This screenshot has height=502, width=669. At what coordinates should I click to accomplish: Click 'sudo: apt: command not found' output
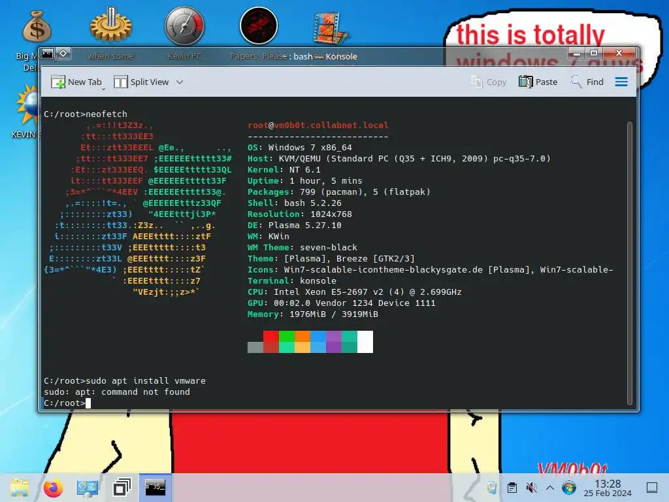117,392
